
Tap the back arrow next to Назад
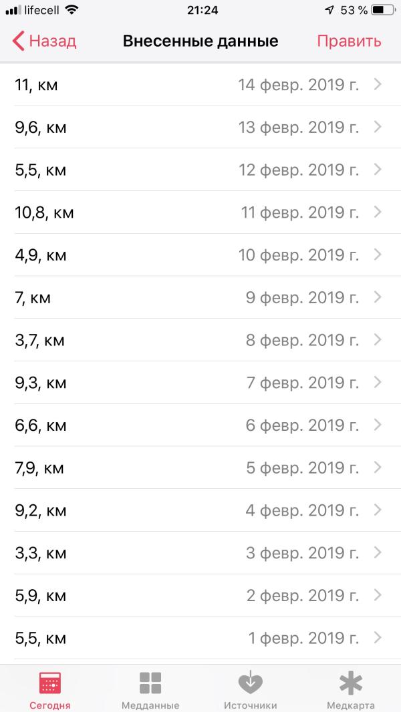pyautogui.click(x=18, y=41)
